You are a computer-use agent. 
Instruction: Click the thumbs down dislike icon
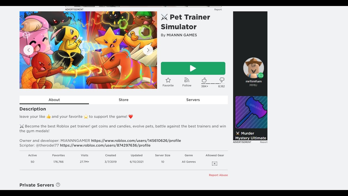click(x=222, y=80)
